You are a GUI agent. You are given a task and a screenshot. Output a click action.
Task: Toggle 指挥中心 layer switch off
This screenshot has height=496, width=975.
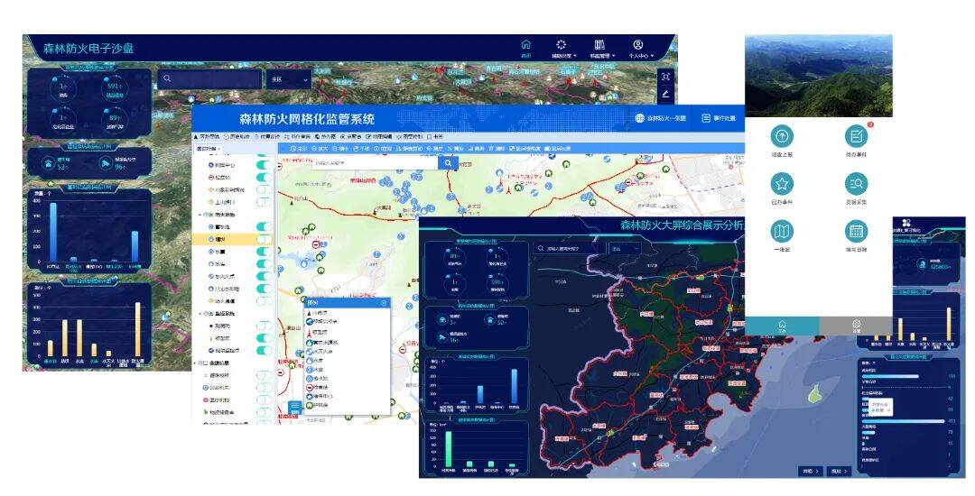coord(264,165)
